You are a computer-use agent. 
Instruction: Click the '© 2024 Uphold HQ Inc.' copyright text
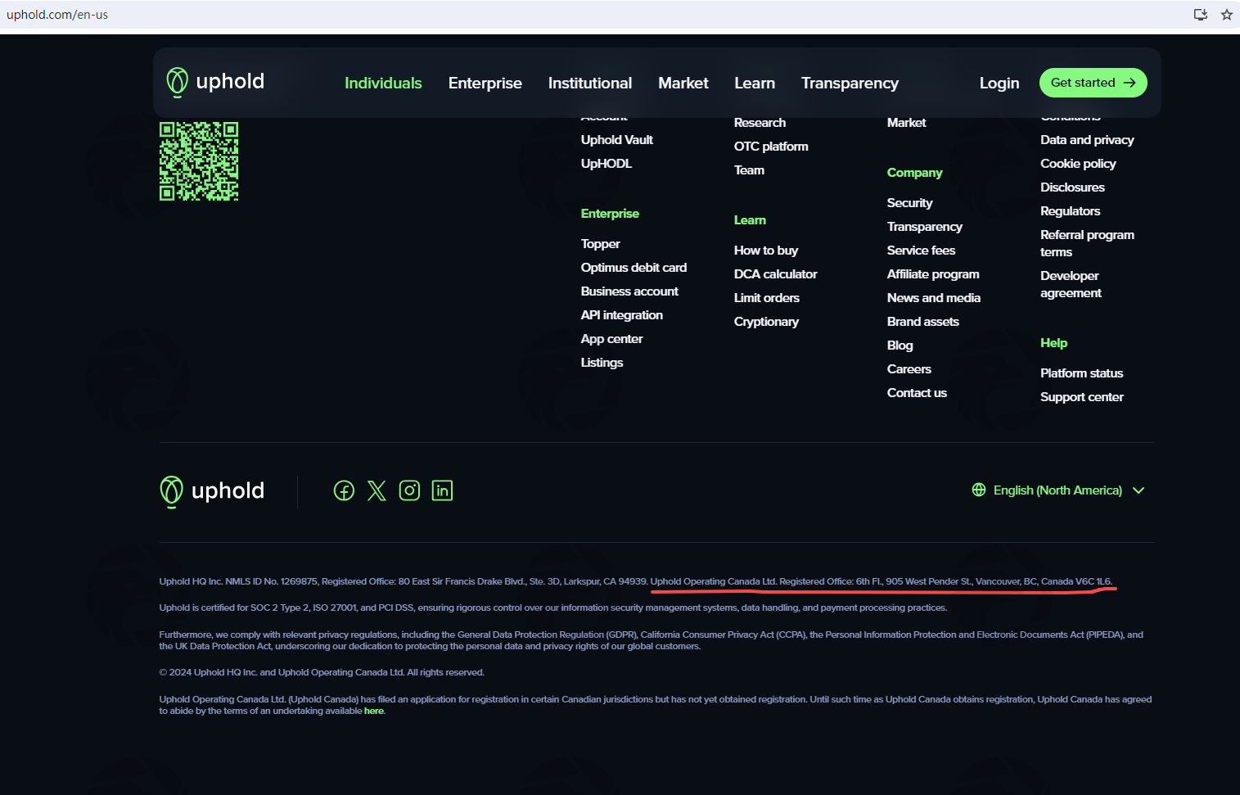click(x=322, y=672)
